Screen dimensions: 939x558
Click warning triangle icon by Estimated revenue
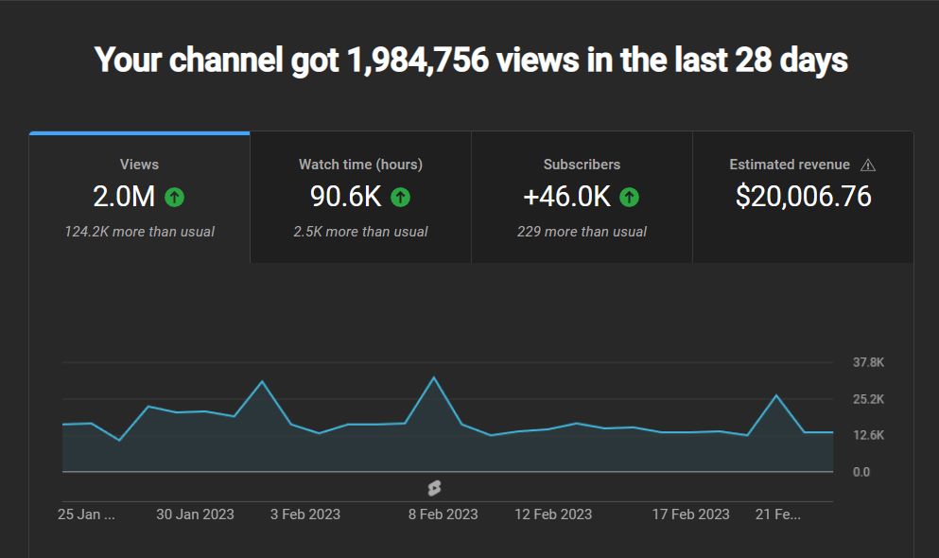tap(868, 165)
